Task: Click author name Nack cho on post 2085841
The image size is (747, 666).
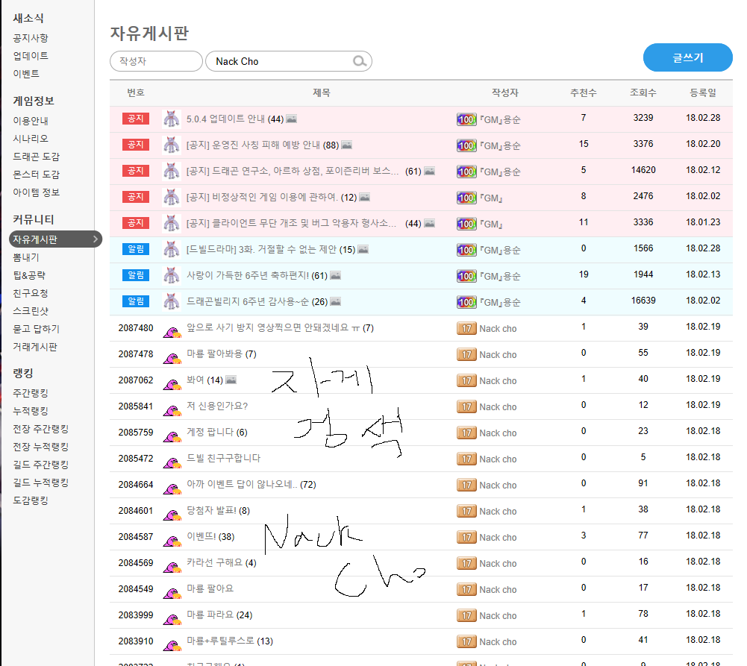Action: pos(498,406)
